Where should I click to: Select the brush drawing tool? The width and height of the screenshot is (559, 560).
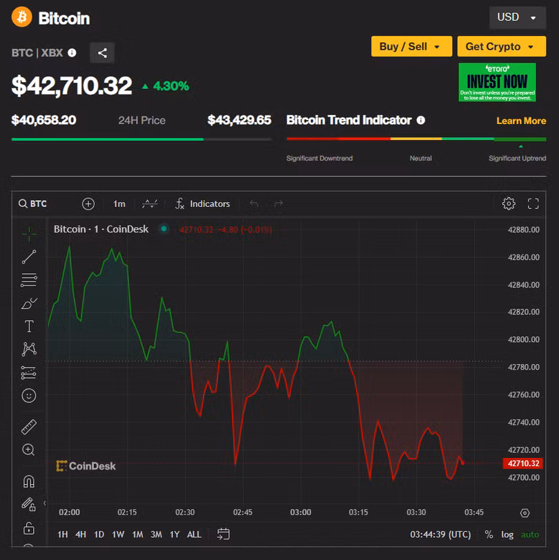click(29, 303)
